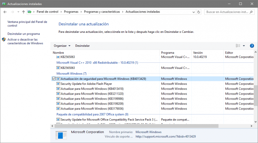
Task: Select Actualizar para Microsoft Windows (KB3211320)
Action: click(92, 94)
